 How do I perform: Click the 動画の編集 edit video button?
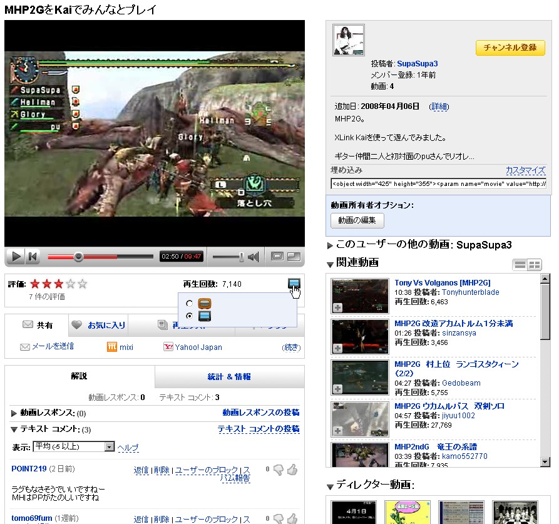tap(357, 220)
